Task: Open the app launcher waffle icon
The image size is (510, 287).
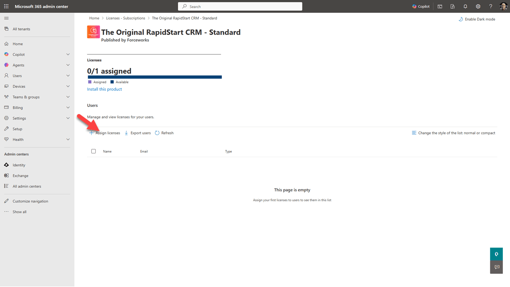Action: click(x=6, y=6)
